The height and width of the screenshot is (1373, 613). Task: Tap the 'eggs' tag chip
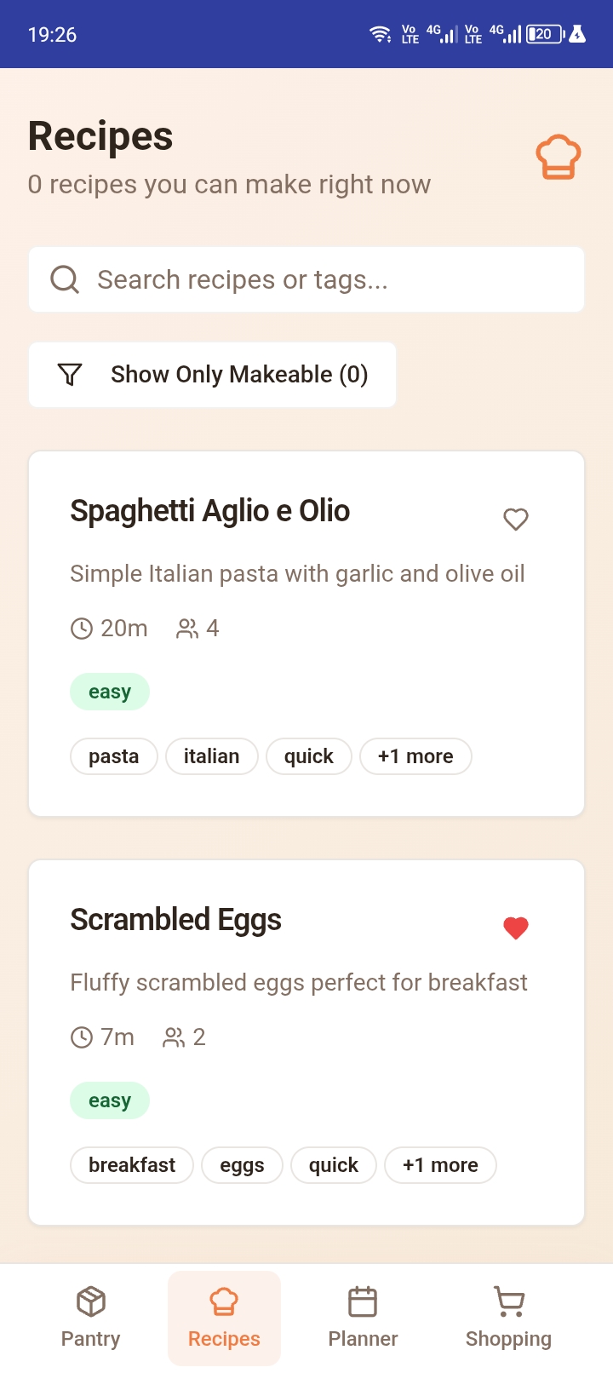point(242,1165)
